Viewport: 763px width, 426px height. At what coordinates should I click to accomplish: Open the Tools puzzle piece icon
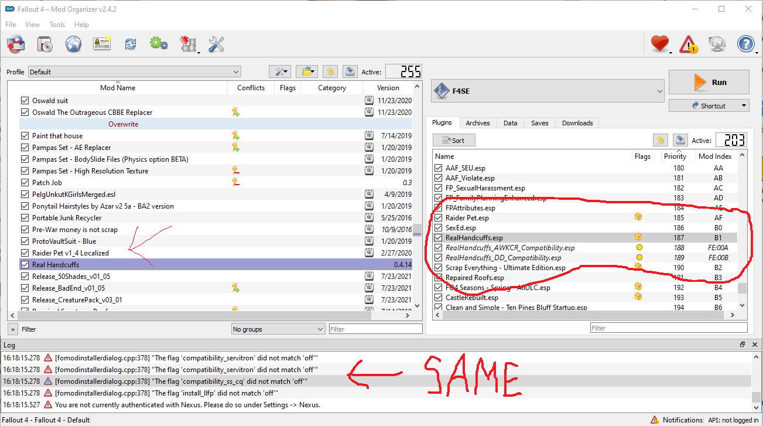(188, 44)
